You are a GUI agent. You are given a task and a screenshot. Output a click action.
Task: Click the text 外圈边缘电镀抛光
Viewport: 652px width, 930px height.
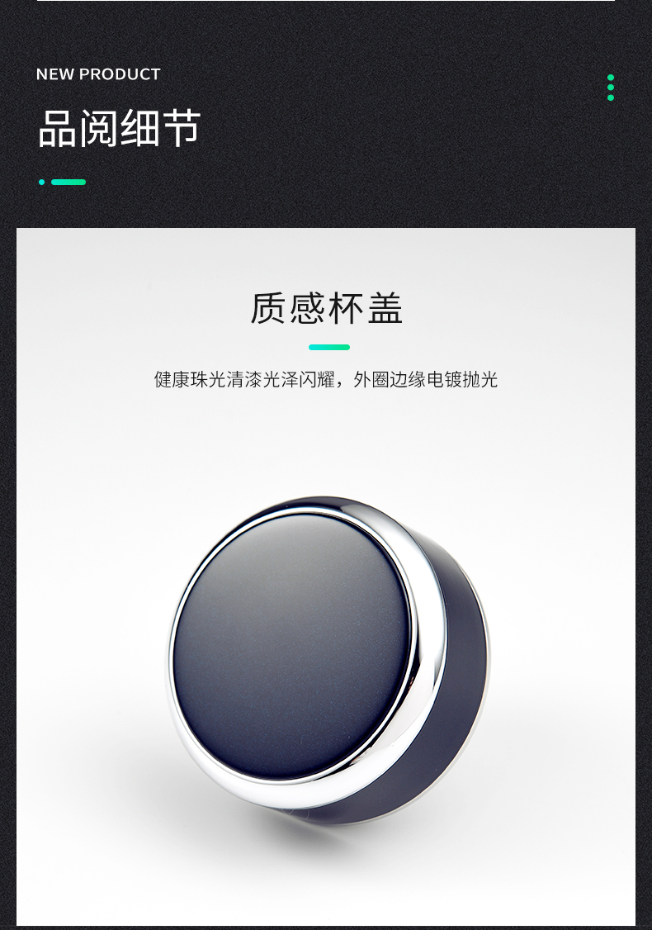[426, 379]
